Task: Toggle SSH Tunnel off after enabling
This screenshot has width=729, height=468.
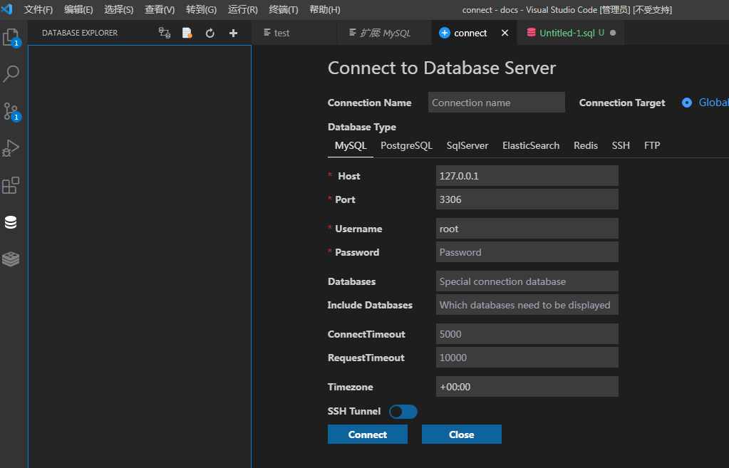Action: click(402, 411)
